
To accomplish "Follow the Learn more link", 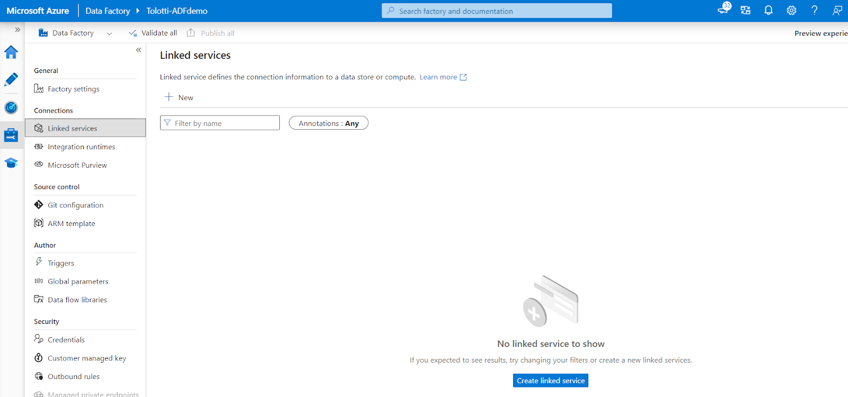I will (438, 77).
